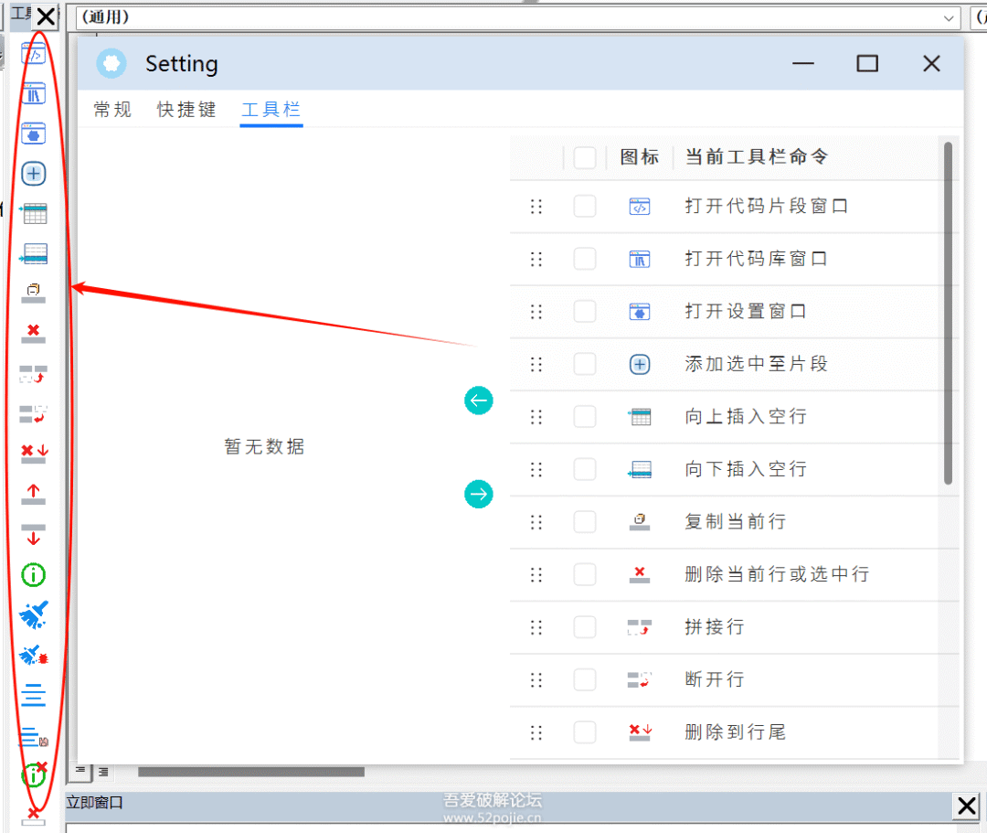Click the vertical scrollbar of command list

(x=949, y=313)
